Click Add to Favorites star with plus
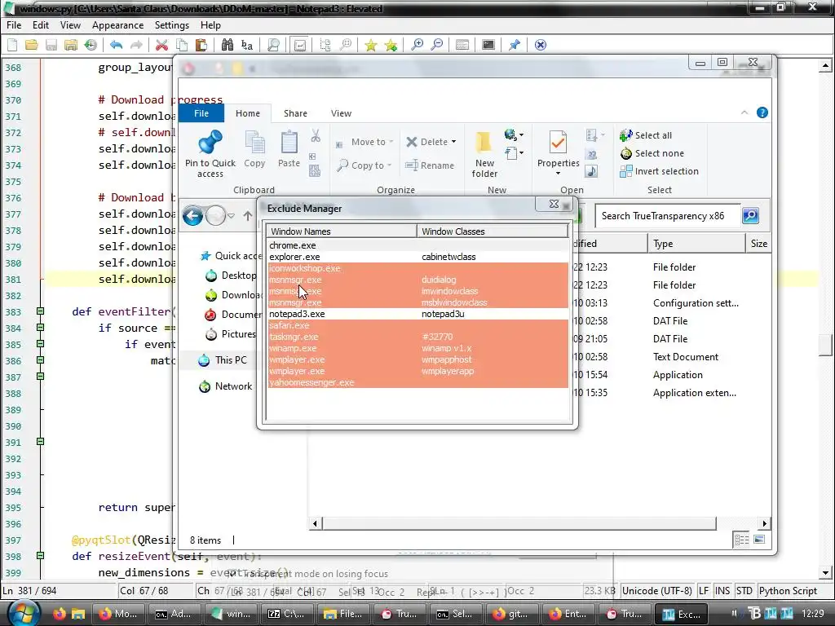 (x=391, y=45)
